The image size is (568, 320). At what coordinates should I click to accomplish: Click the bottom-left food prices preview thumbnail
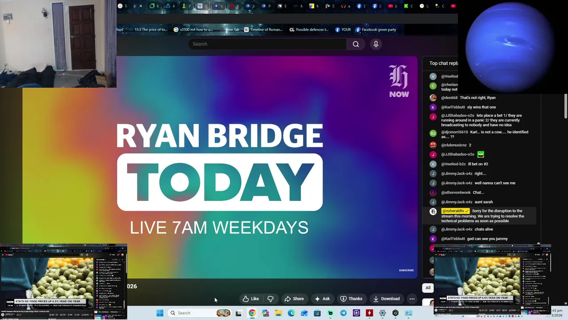point(63,281)
